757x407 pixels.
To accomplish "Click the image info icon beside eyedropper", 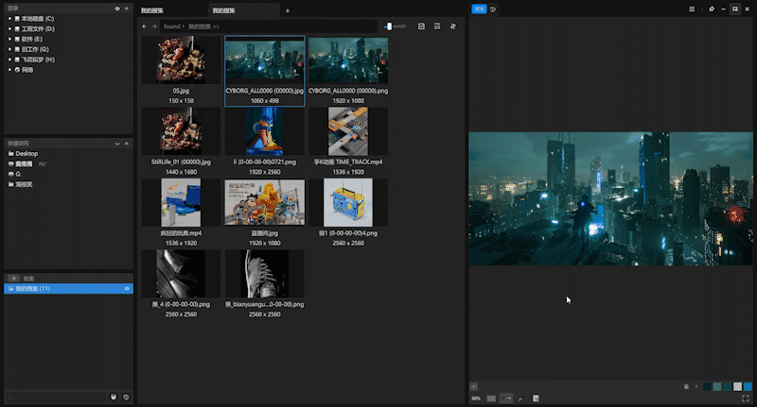I will tap(536, 399).
